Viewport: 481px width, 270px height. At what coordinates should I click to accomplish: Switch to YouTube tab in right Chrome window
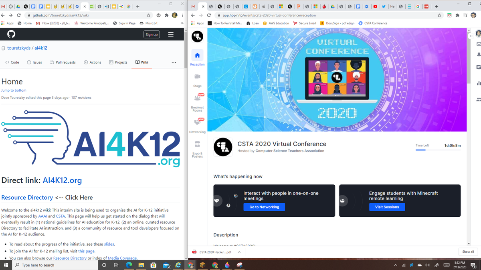point(375,6)
